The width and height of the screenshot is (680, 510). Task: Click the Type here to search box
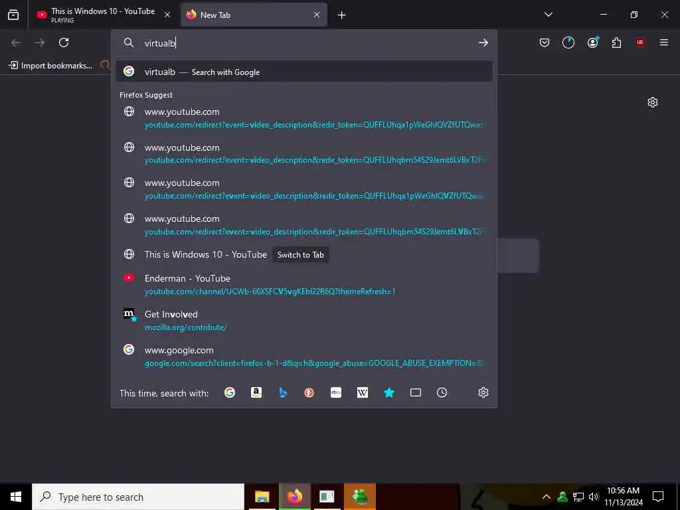tap(138, 497)
